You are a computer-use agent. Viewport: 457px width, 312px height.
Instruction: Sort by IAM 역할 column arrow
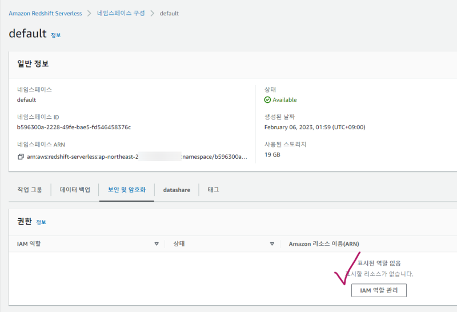point(157,244)
